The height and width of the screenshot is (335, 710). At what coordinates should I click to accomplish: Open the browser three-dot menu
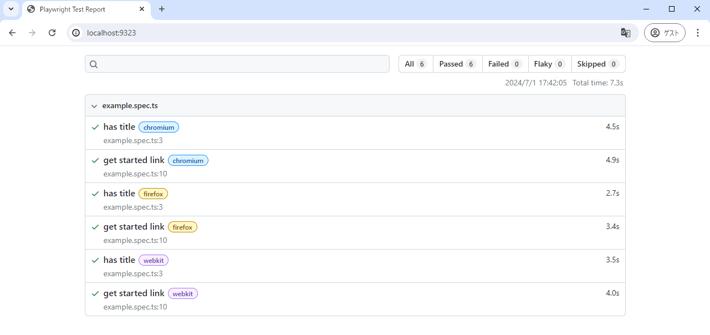coord(698,33)
